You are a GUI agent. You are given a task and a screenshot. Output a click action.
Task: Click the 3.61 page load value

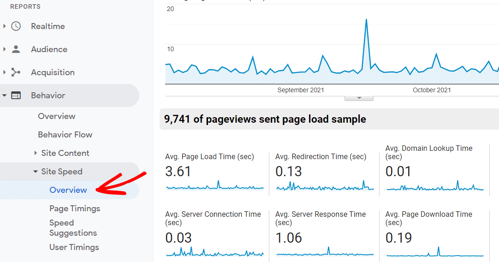click(x=178, y=171)
